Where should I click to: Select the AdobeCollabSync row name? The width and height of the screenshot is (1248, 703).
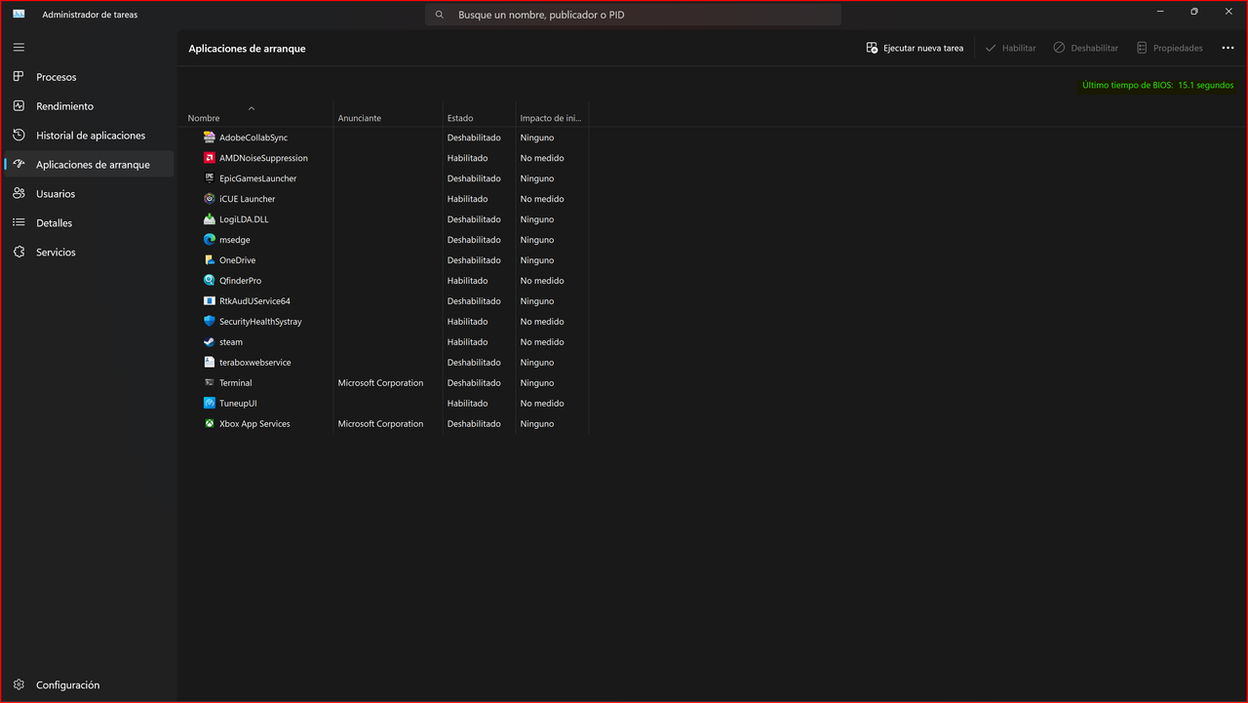coord(253,137)
